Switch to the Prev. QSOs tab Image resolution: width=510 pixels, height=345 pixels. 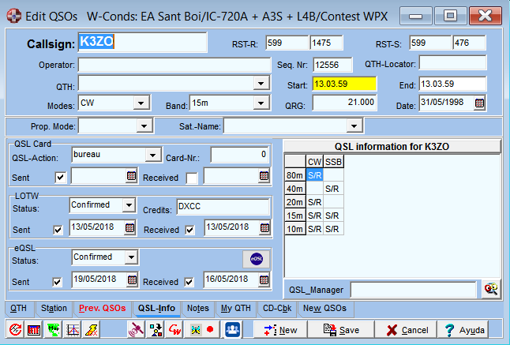click(103, 308)
